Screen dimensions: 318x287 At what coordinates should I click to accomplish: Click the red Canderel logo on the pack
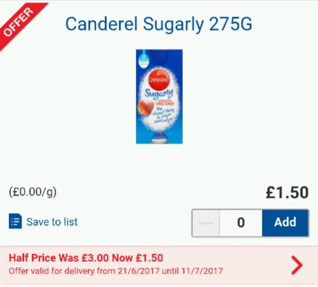[x=159, y=79]
